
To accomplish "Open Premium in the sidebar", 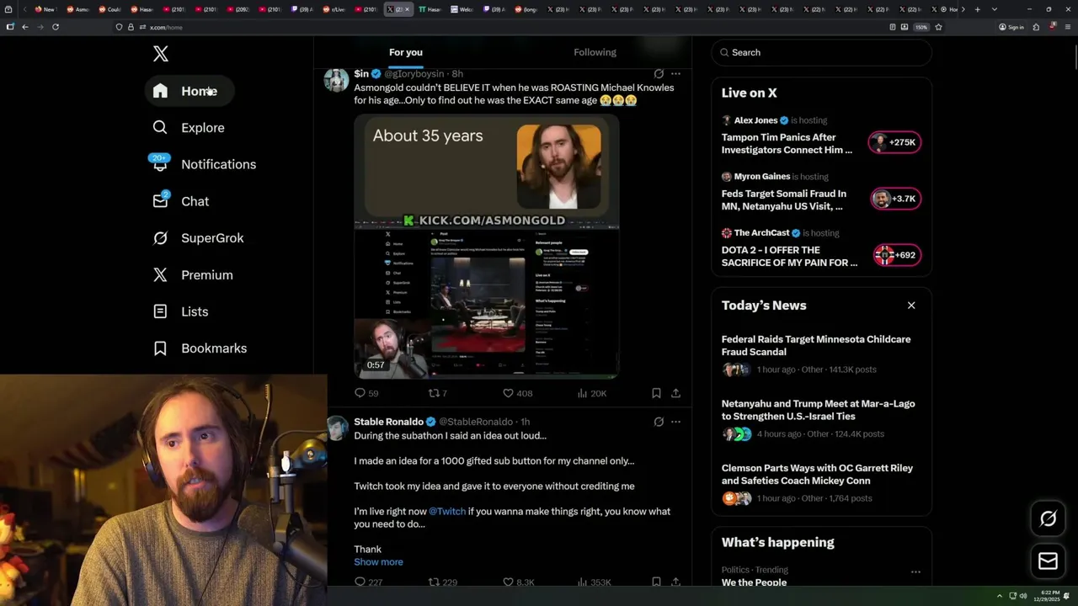I will [x=193, y=275].
